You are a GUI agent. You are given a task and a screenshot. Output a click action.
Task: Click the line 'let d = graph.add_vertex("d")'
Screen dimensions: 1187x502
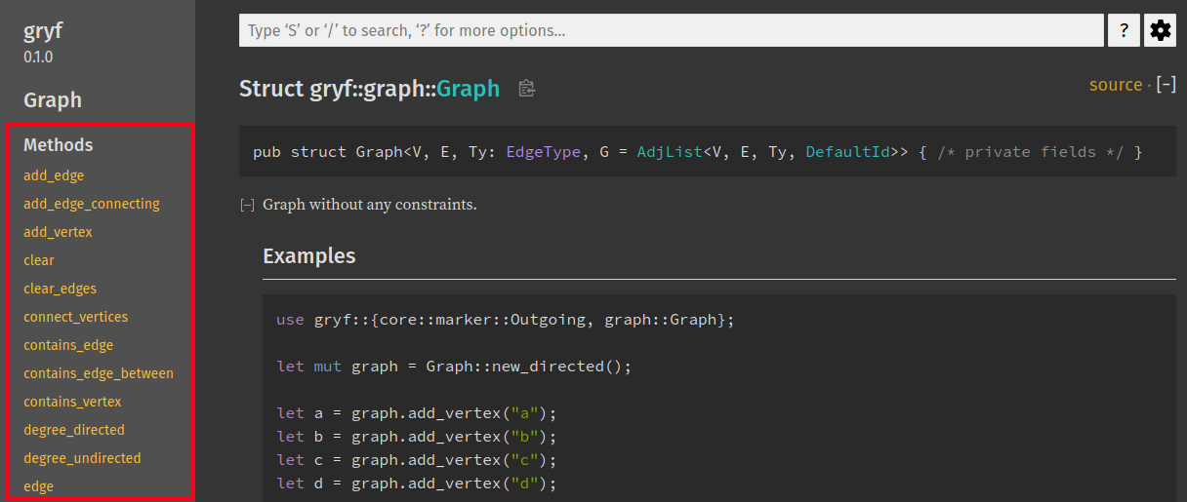[x=417, y=483]
